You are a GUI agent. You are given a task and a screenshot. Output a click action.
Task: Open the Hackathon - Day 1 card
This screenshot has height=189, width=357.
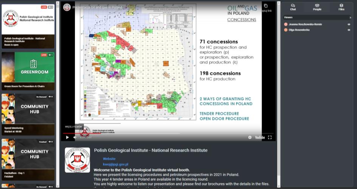[28, 160]
